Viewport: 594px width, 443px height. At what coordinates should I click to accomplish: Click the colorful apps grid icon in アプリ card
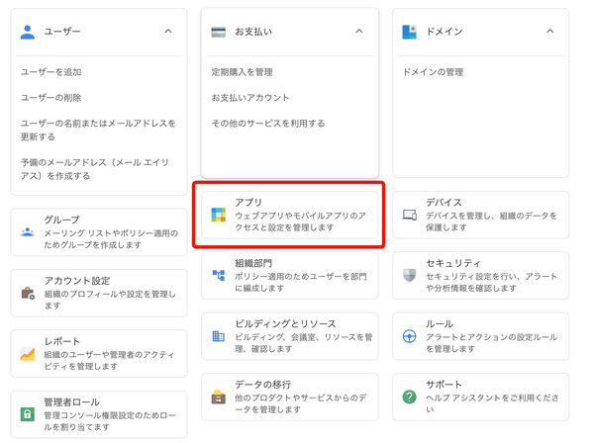[x=218, y=215]
